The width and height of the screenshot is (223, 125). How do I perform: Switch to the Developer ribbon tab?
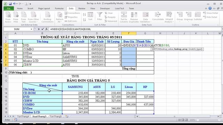[105, 8]
